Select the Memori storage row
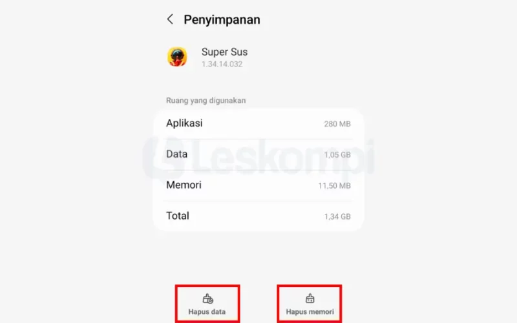Viewport: 517px width, 323px height. click(x=258, y=185)
